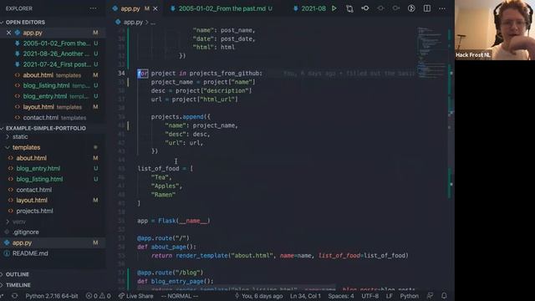
Task: Open contact.html in Open Editors list
Action: (41, 117)
